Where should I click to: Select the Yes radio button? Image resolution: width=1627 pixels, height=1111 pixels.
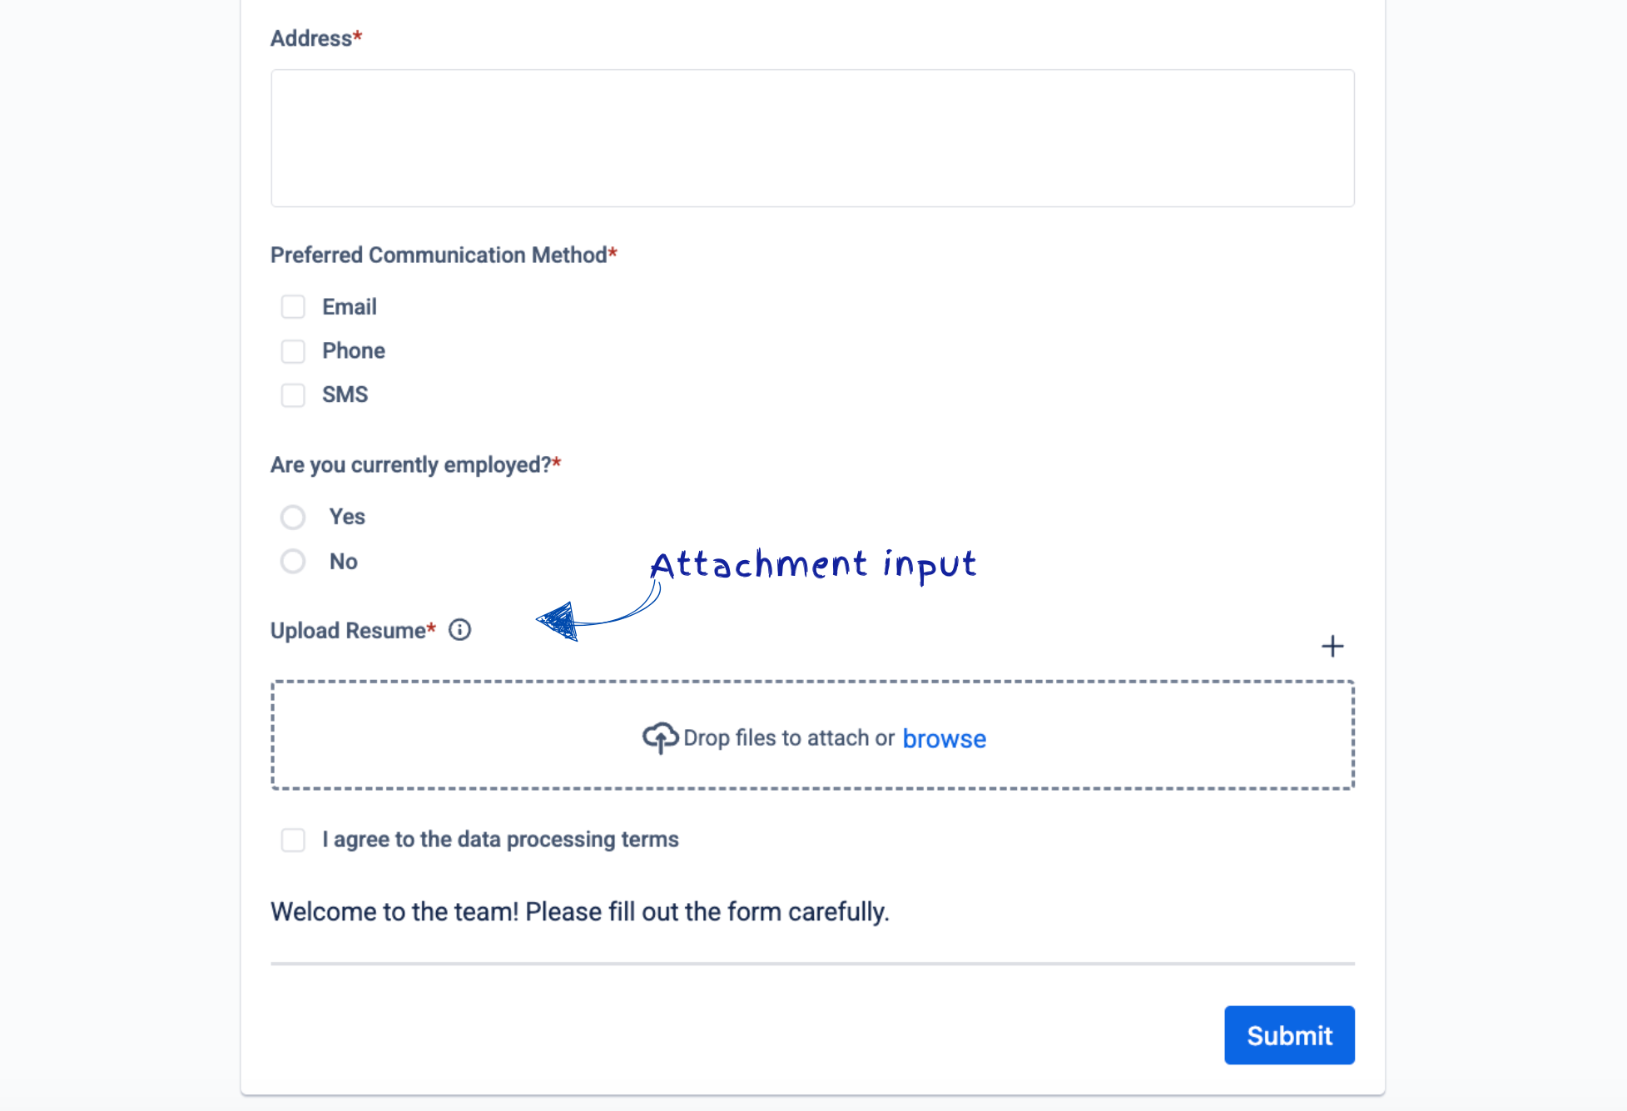pos(293,518)
